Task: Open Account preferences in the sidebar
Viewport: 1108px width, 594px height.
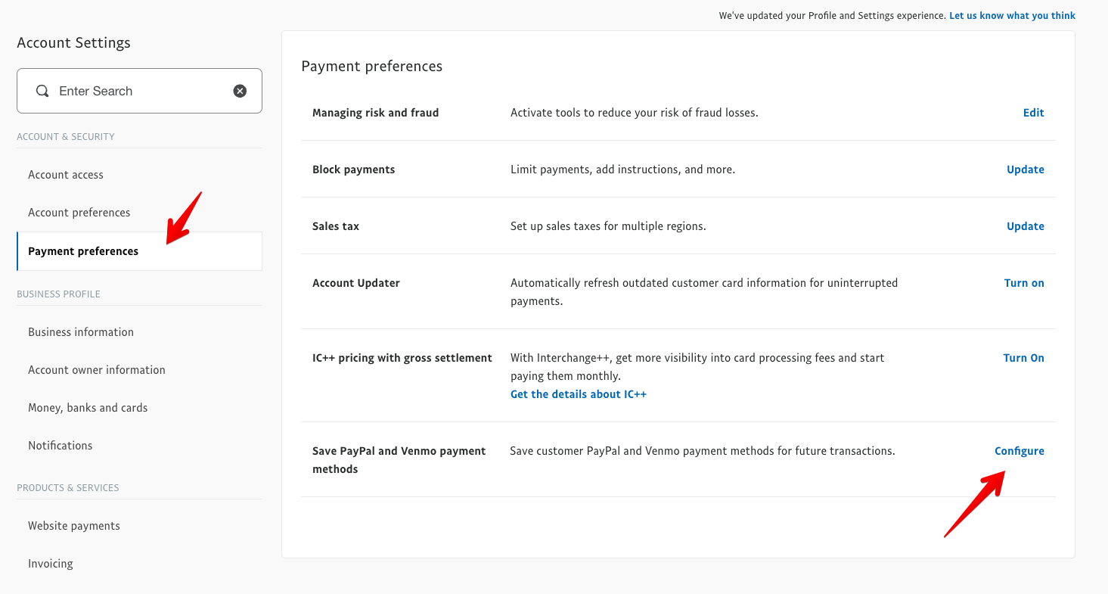Action: point(79,213)
